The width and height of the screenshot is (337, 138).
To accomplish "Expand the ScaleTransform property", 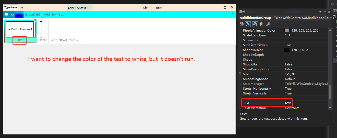I will [x=240, y=35].
